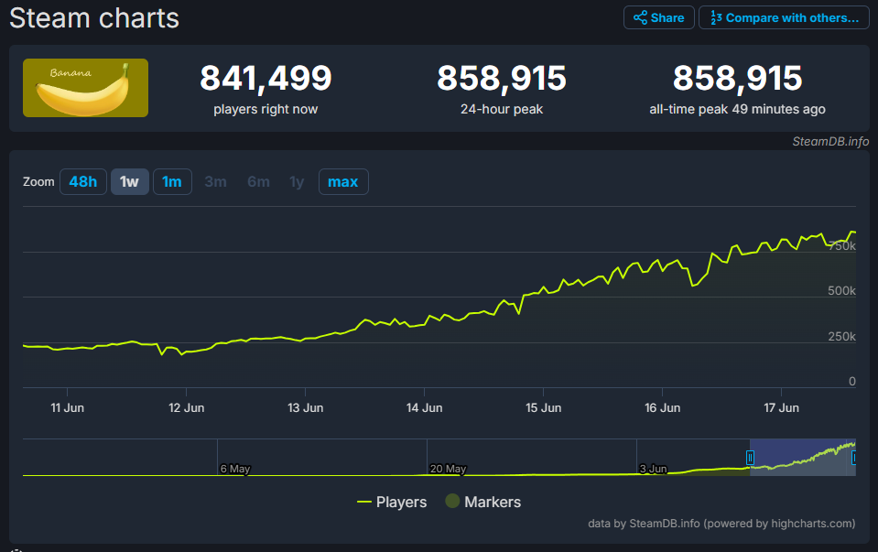878x552 pixels.
Task: Click the 24-hour peak label
Action: 502,109
